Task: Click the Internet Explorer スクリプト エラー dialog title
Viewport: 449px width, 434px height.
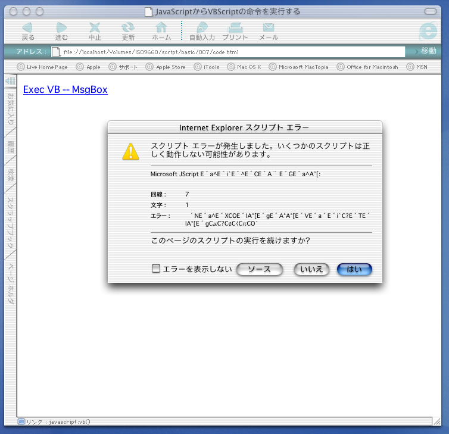Action: [244, 127]
